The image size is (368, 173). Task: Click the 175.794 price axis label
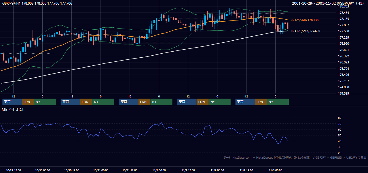click(344, 69)
